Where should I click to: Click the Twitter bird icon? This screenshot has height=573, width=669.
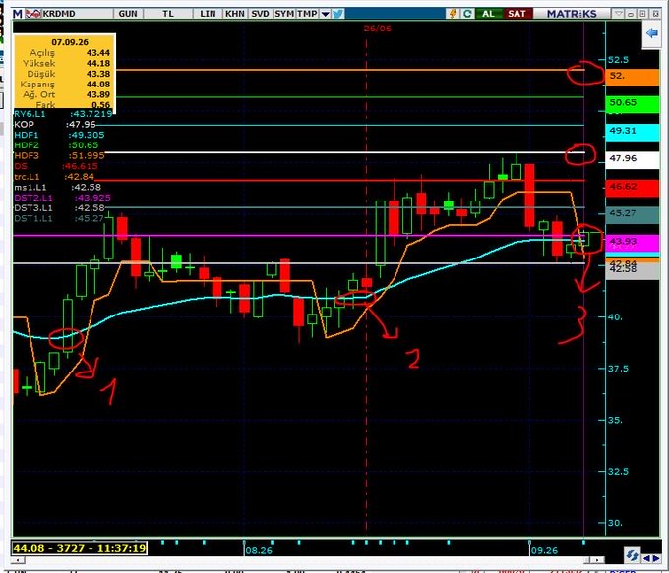337,14
